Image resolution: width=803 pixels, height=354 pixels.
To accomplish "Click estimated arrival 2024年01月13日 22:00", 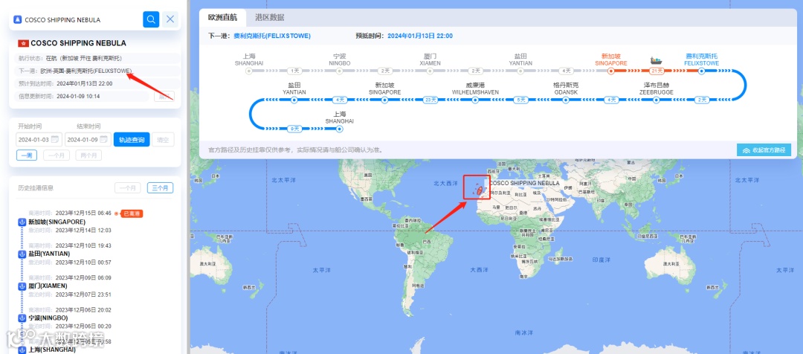I will pos(420,36).
